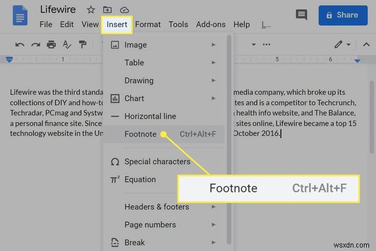
Task: Run spelling and grammar check
Action: pos(67,45)
